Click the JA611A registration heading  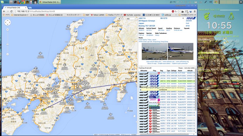click(142, 18)
